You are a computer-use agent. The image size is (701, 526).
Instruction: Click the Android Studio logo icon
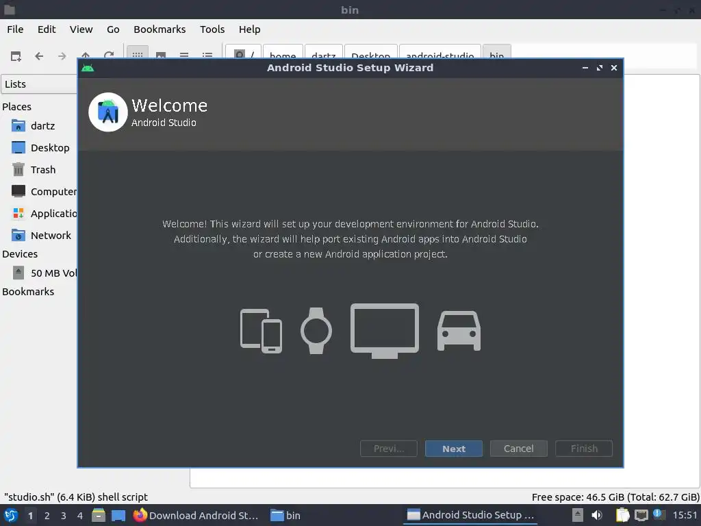[x=108, y=112]
